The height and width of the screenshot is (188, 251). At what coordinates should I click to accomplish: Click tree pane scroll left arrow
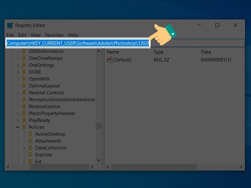click(8, 167)
